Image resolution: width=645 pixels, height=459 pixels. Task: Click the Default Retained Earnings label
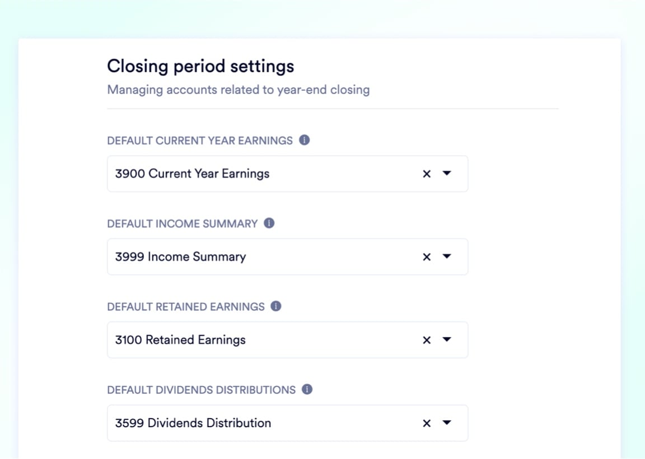pyautogui.click(x=186, y=307)
